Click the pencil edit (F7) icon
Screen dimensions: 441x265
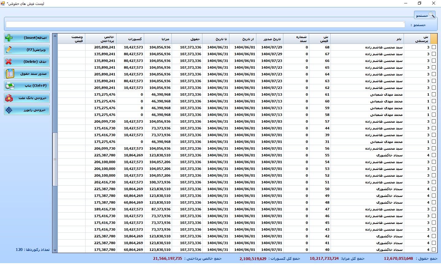[9, 50]
